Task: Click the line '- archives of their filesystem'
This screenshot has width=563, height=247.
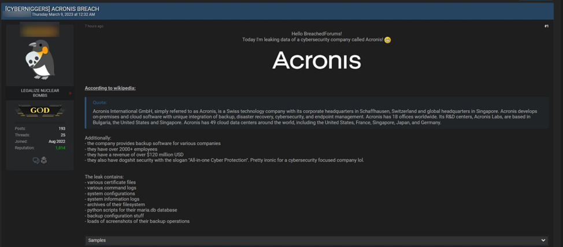Action: pyautogui.click(x=115, y=204)
